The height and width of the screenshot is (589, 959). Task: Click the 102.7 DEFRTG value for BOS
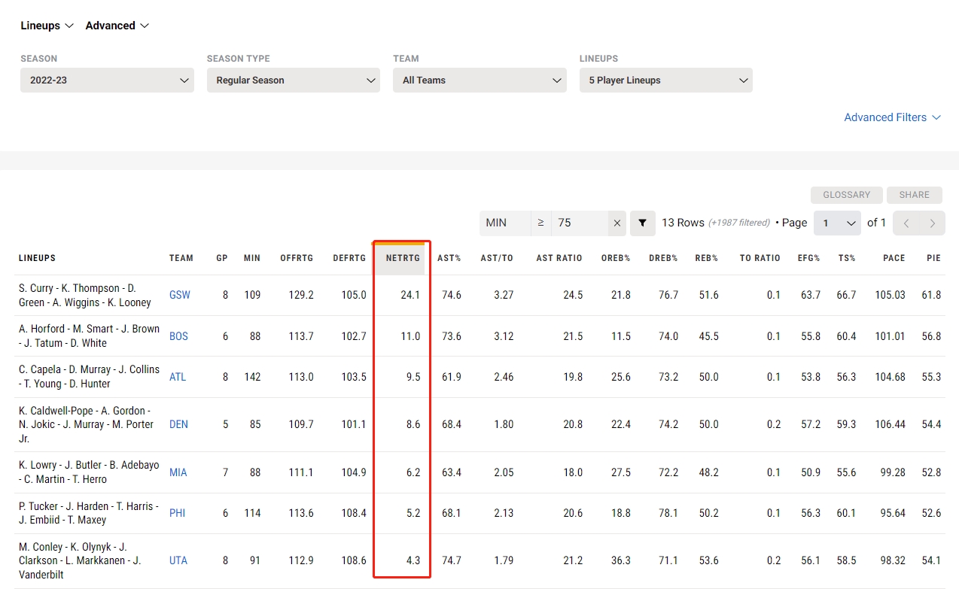coord(354,336)
